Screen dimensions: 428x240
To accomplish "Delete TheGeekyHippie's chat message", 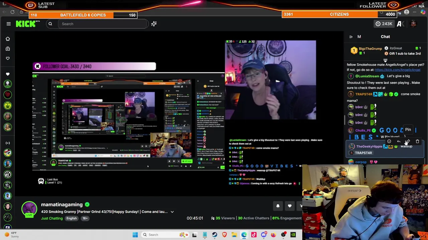I will [x=417, y=141].
